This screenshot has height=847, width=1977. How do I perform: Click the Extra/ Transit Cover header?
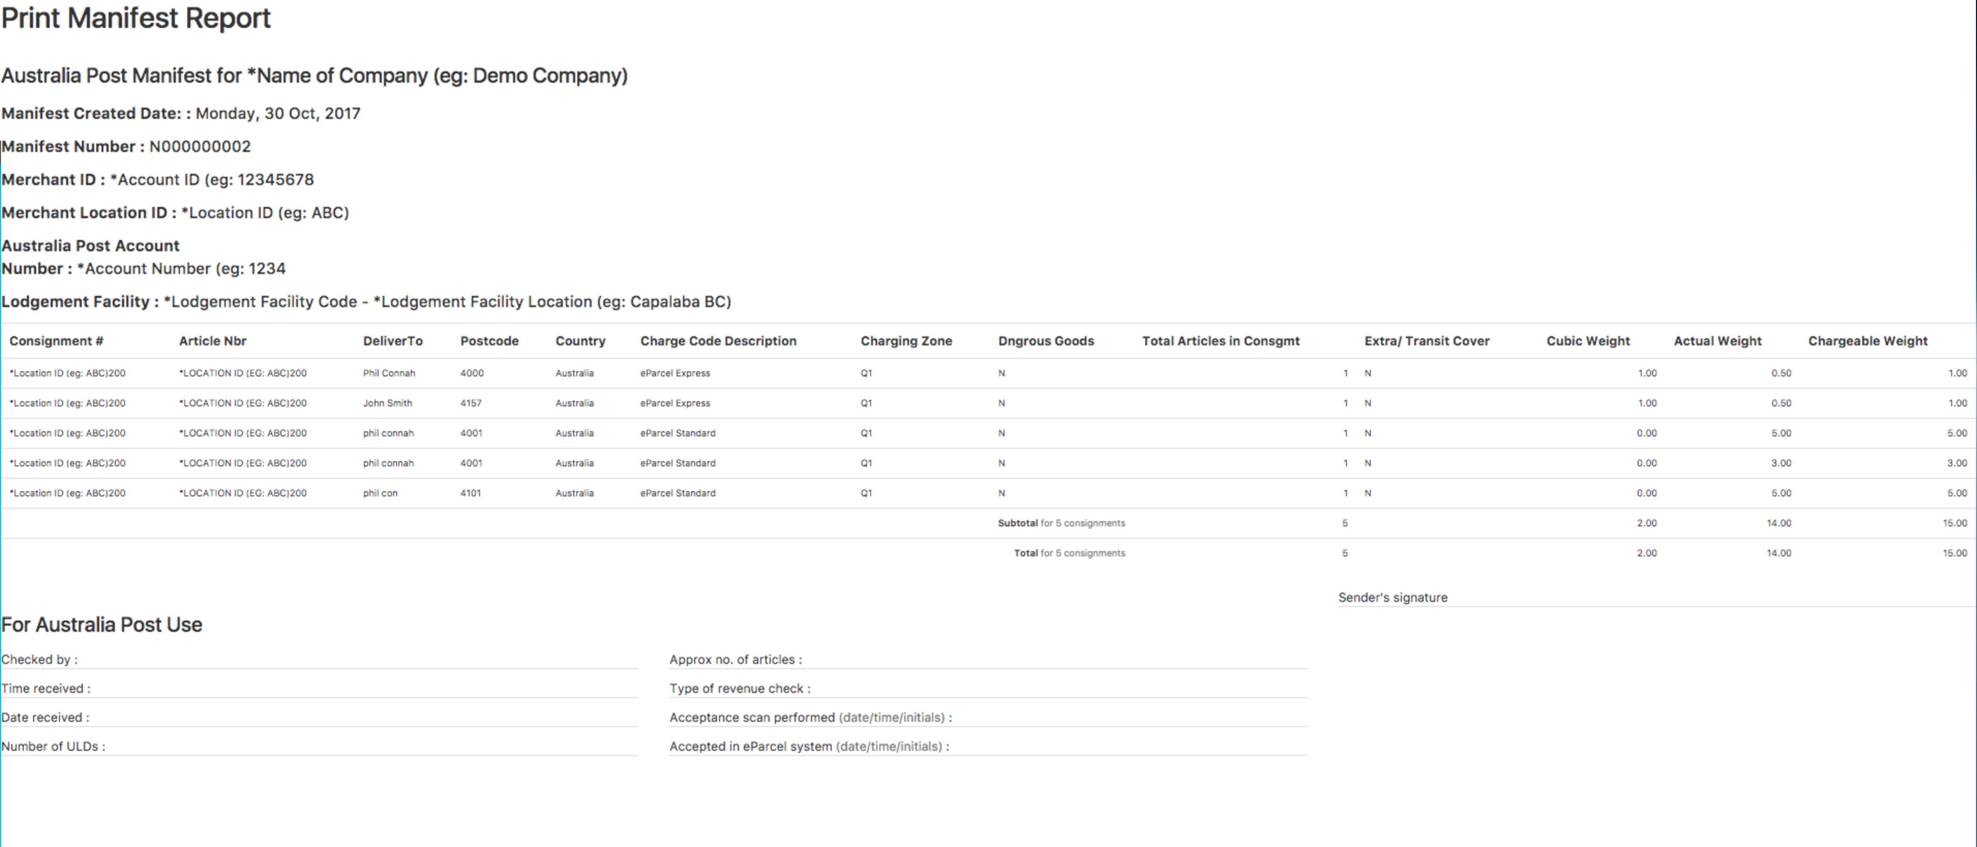(x=1427, y=341)
